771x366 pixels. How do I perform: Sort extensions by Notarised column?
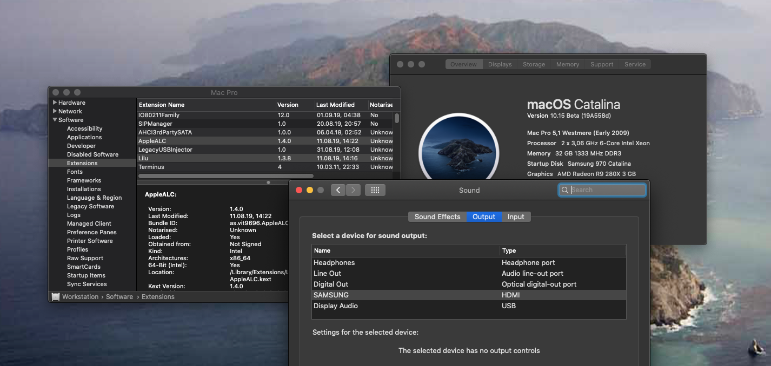pos(381,105)
